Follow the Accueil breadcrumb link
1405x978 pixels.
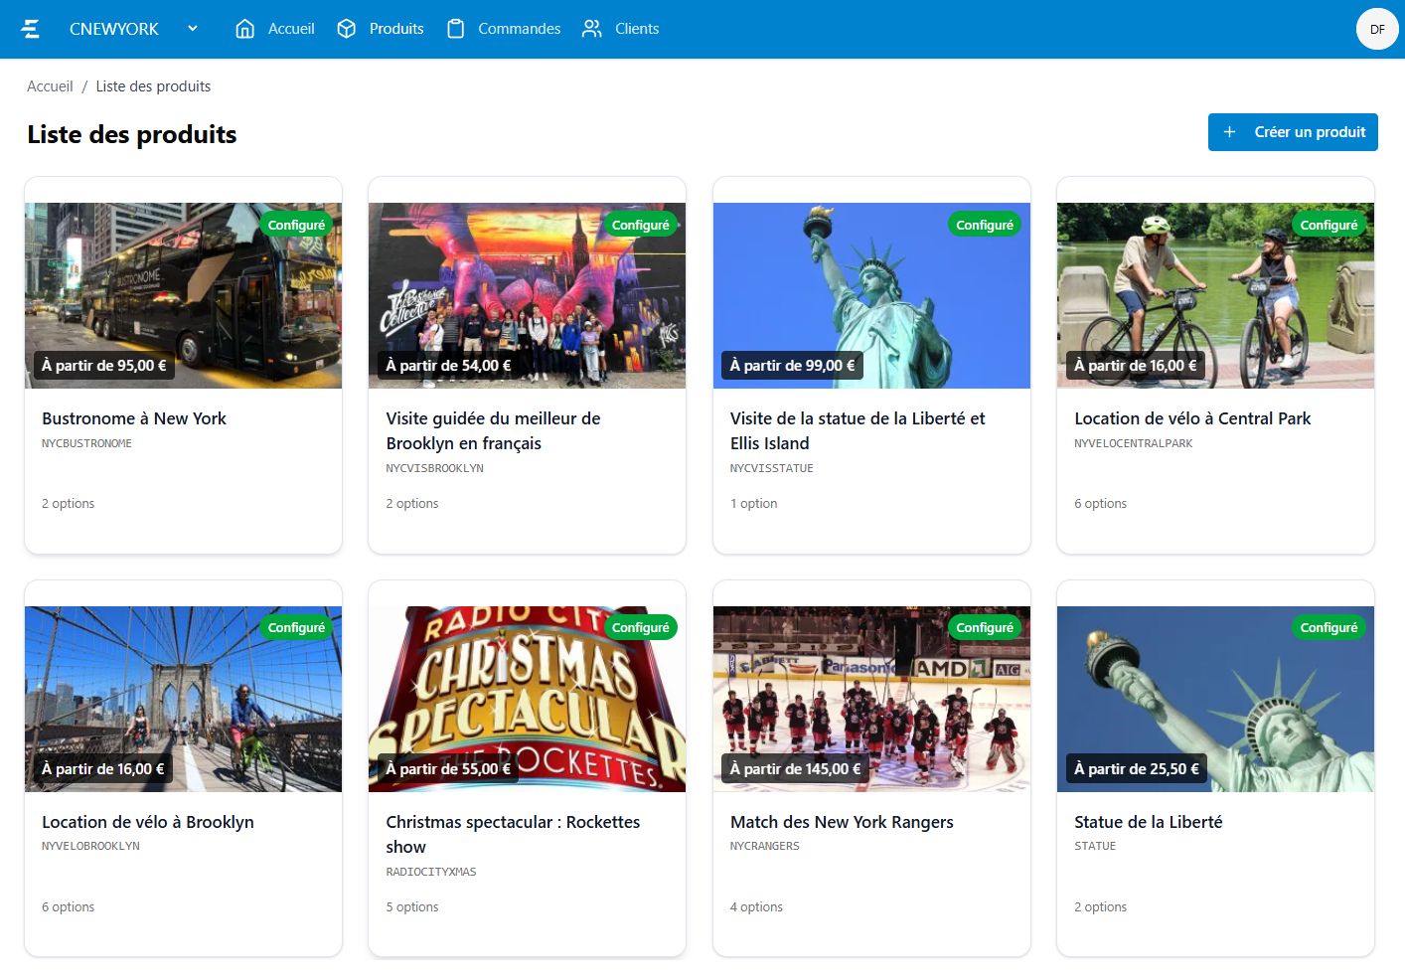click(50, 86)
